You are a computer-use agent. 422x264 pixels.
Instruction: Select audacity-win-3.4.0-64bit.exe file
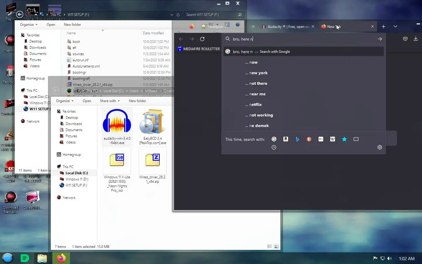click(117, 126)
